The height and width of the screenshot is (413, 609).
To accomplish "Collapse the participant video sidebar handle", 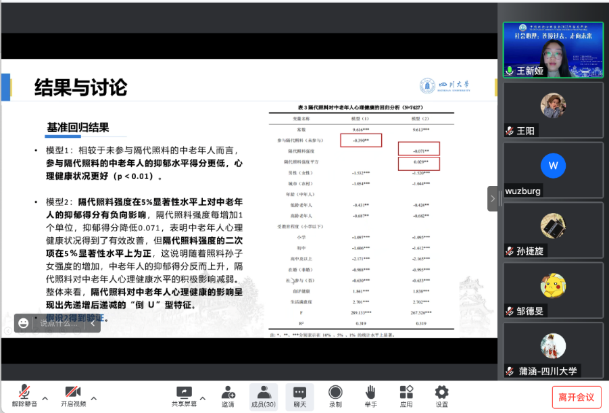I will pyautogui.click(x=493, y=198).
